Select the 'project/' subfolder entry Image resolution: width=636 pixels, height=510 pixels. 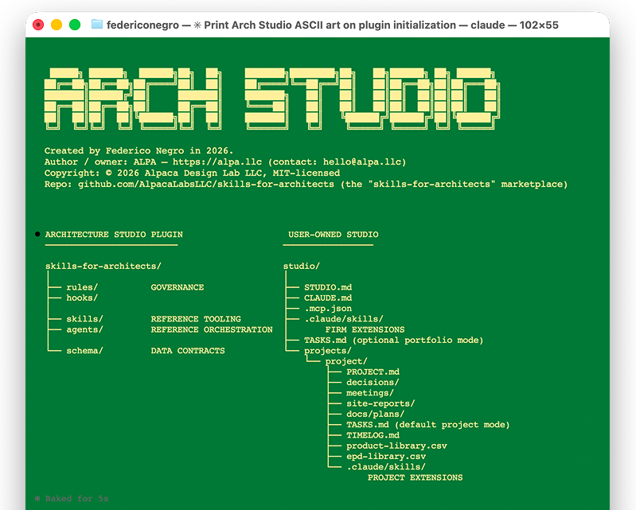[346, 361]
